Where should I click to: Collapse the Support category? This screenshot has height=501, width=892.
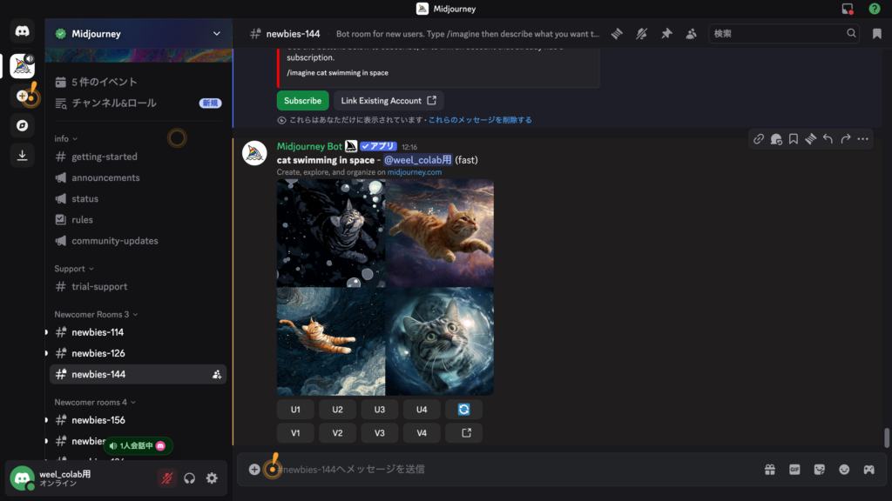(x=74, y=269)
